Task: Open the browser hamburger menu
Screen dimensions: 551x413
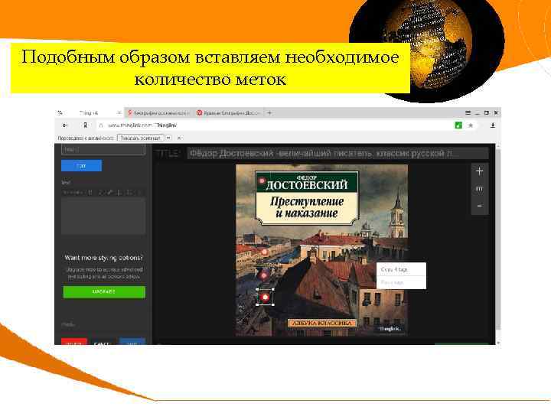Action: pos(468,112)
